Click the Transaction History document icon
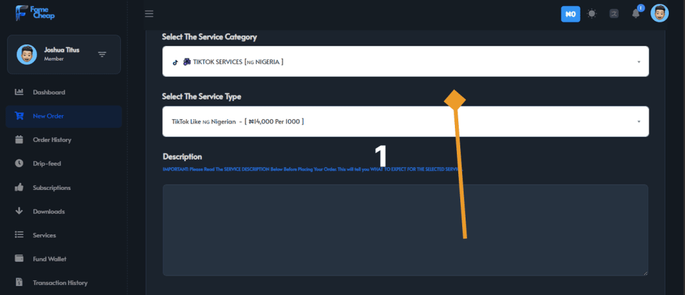This screenshot has width=685, height=295. (19, 282)
